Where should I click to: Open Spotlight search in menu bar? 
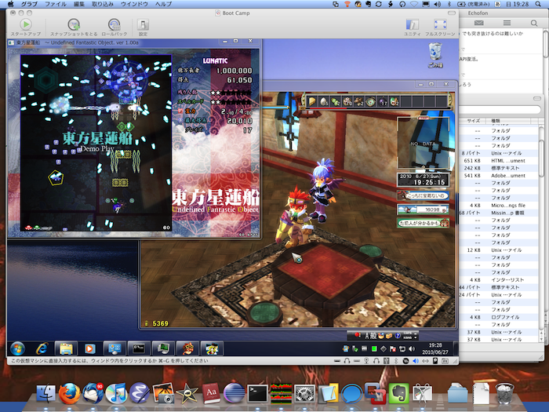(x=538, y=4)
